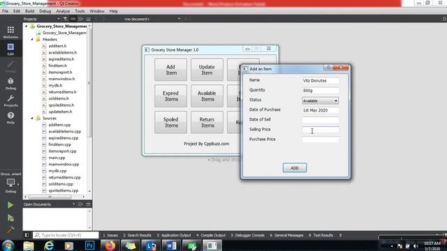
Task: Open the Debugger Console tab
Action: 248,235
